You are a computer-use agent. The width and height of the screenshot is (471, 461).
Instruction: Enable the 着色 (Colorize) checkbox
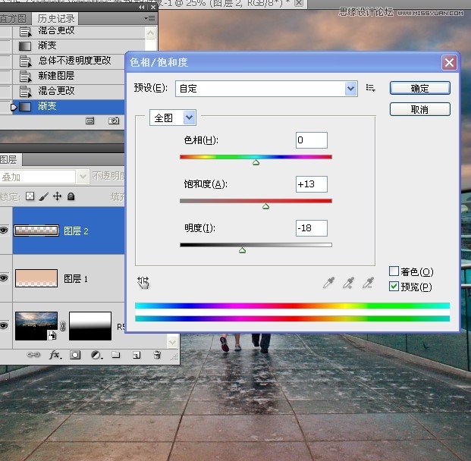tap(394, 271)
